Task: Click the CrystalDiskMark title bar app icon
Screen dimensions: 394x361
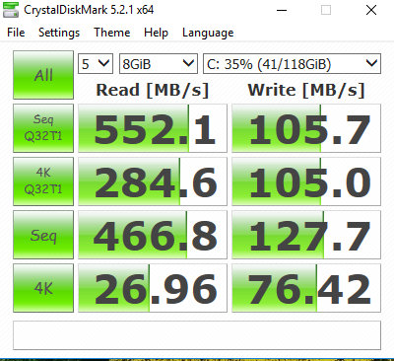Action: 11,10
